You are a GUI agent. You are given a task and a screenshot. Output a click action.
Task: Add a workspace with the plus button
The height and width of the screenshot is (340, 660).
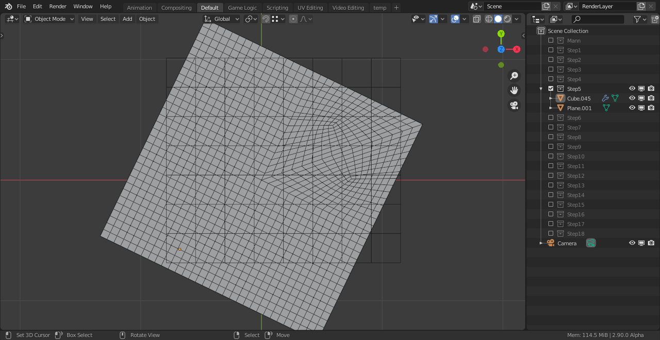(x=396, y=8)
